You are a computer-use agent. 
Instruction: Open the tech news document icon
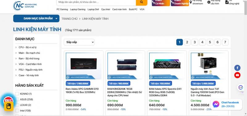click(227, 2)
